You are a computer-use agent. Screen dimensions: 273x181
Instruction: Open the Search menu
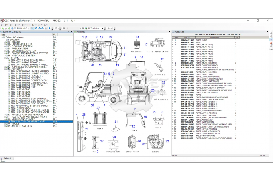click(x=17, y=25)
